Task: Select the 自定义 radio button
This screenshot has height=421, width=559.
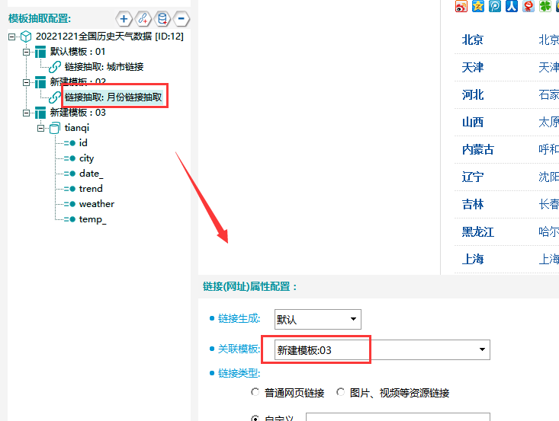Action: tap(255, 418)
